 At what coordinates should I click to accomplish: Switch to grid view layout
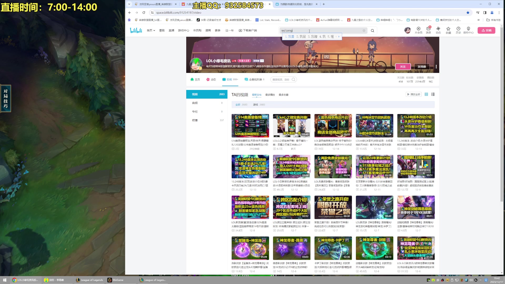426,94
